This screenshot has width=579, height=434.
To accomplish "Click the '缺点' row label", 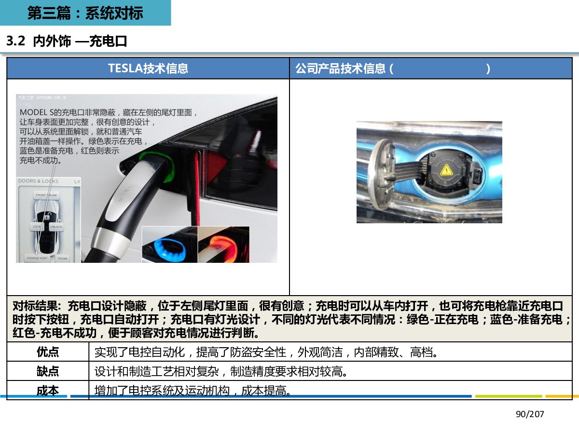I will click(48, 371).
